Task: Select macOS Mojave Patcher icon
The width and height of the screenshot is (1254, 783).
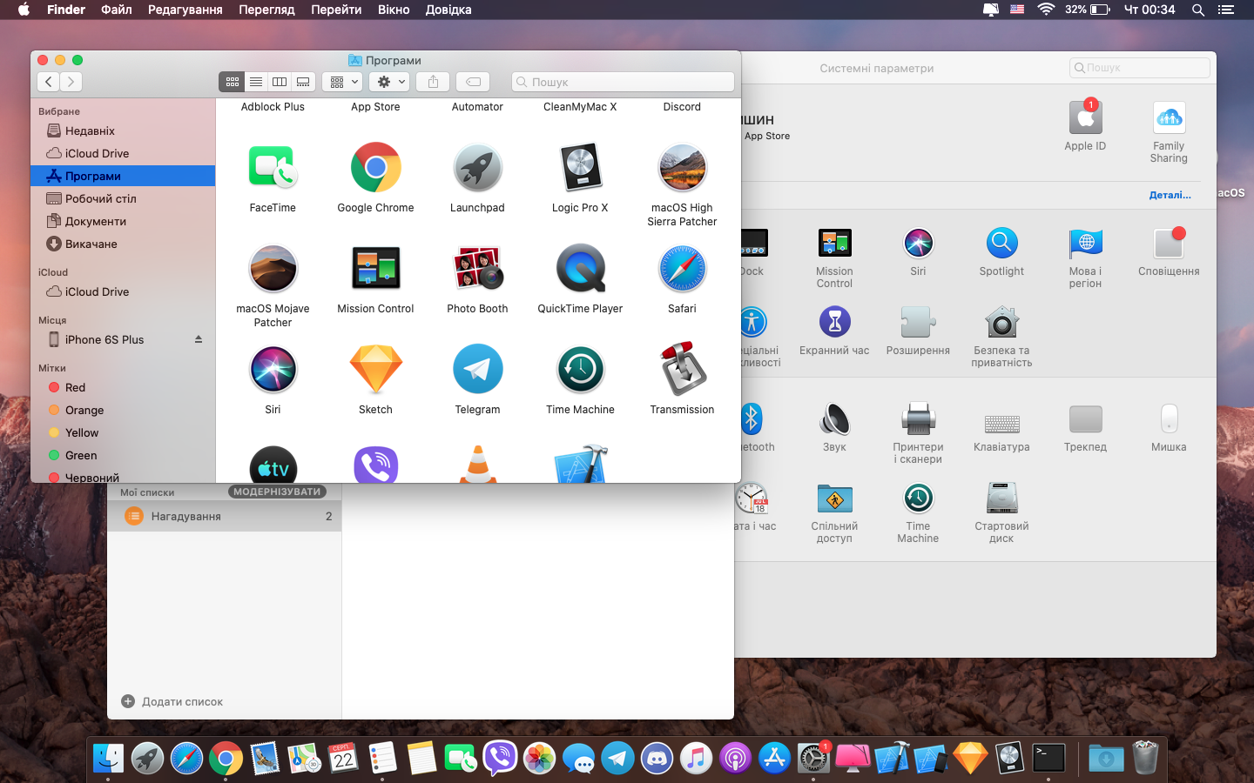Action: click(x=273, y=269)
